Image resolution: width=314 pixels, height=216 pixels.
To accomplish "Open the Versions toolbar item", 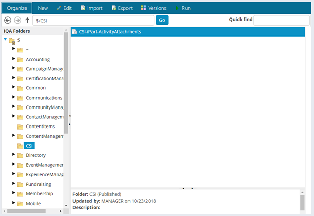I will point(153,8).
